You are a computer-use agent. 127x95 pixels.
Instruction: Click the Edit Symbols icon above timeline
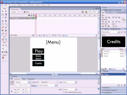tap(86, 12)
